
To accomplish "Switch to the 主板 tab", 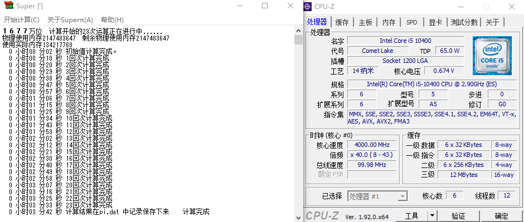I will click(365, 22).
